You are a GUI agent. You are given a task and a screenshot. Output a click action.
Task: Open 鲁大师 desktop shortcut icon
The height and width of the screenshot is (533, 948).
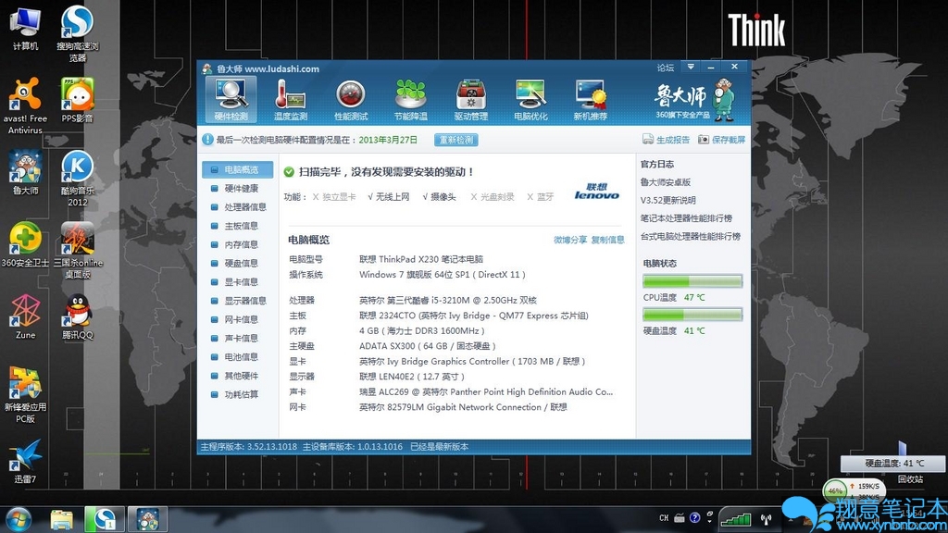pos(25,172)
